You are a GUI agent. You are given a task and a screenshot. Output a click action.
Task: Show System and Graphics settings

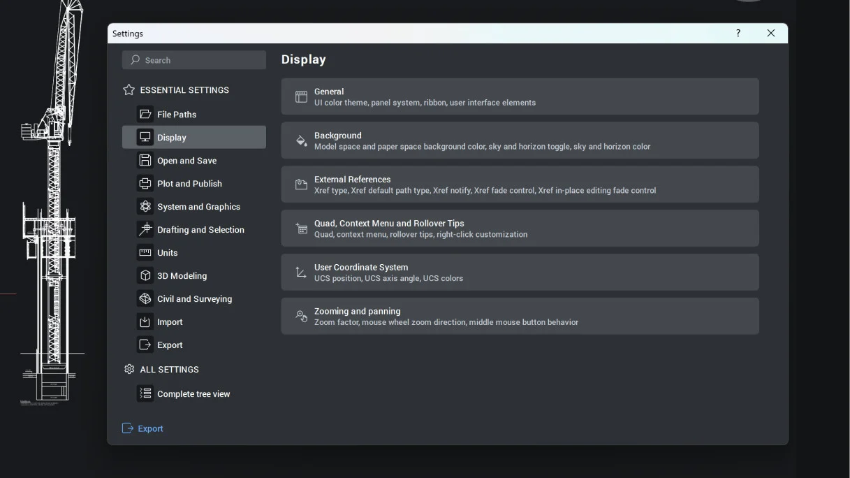pyautogui.click(x=194, y=206)
